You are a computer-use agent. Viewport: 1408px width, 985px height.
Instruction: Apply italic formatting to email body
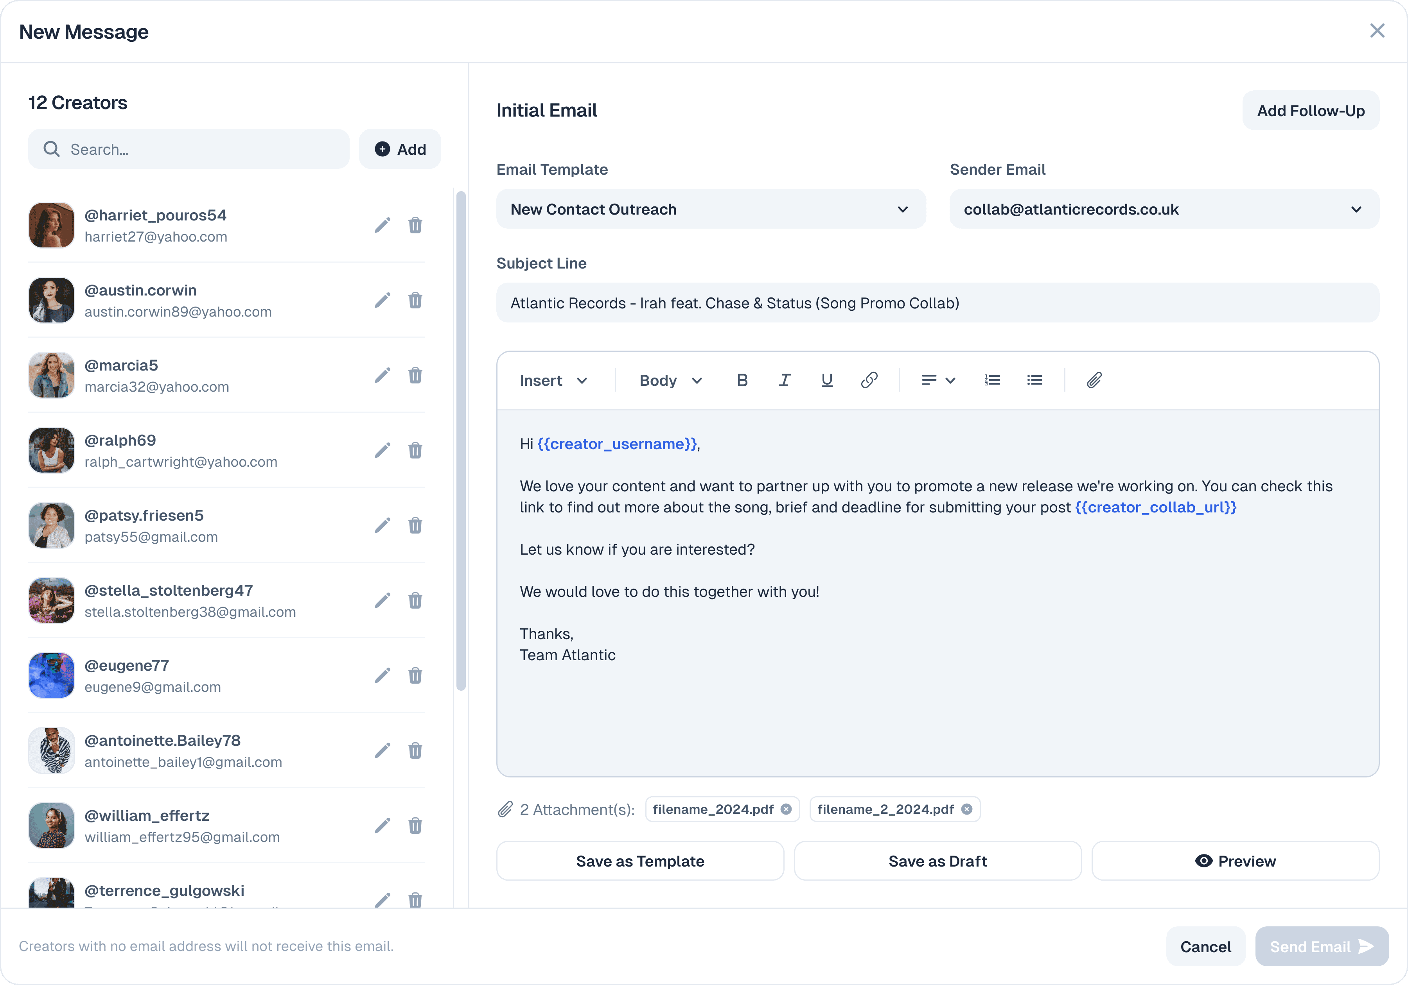784,380
